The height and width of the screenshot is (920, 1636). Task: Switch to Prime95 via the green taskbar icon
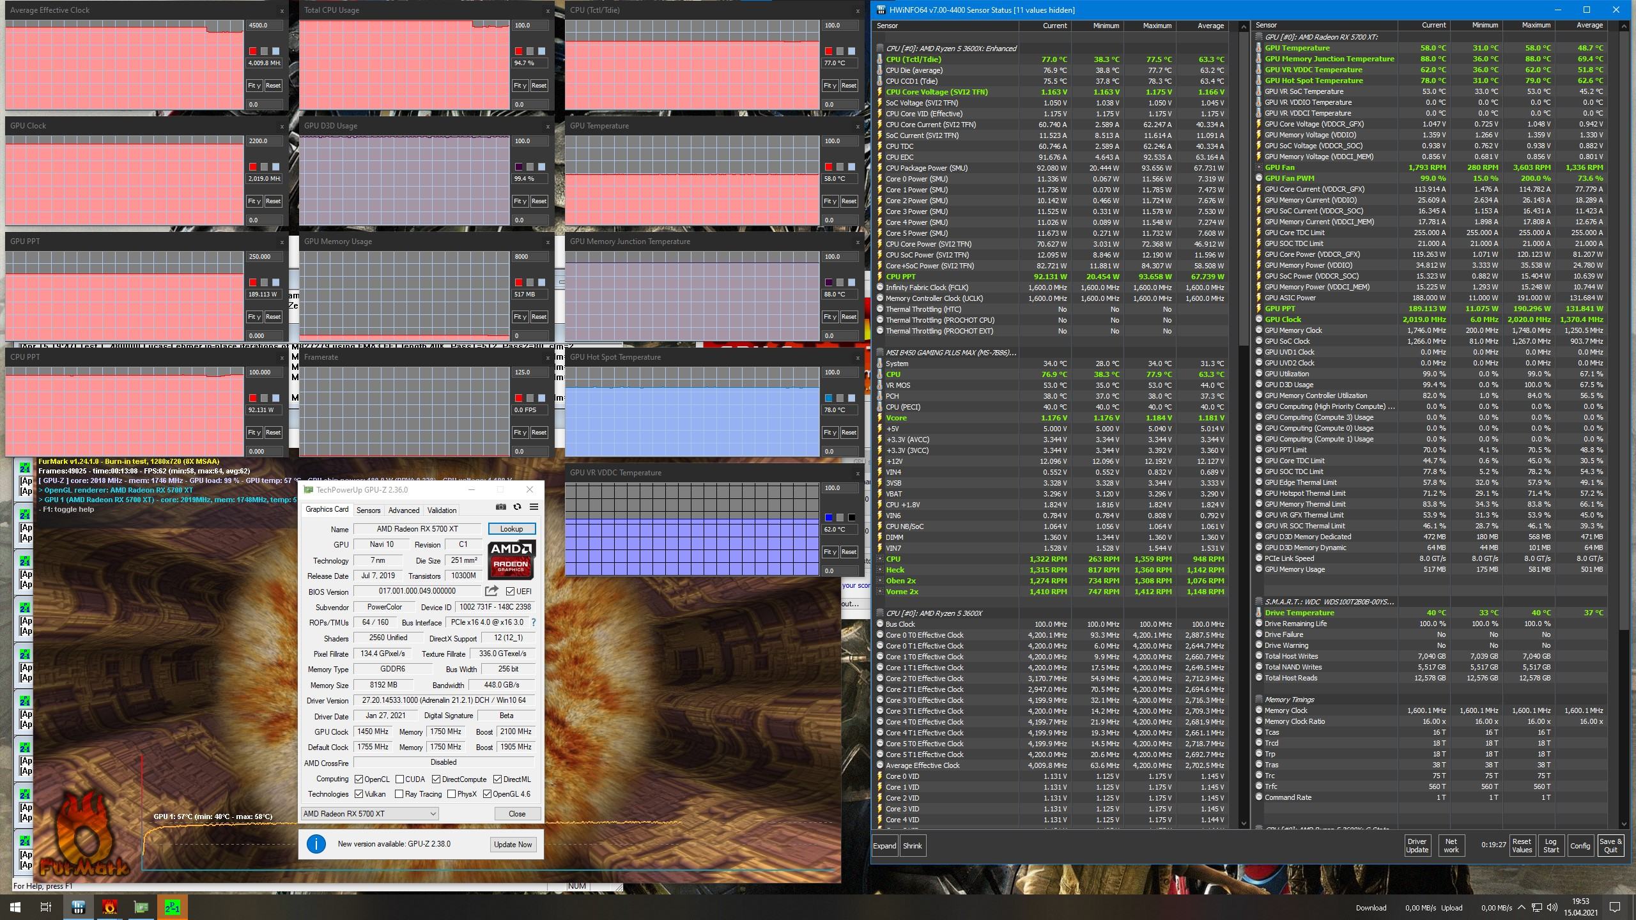point(172,907)
